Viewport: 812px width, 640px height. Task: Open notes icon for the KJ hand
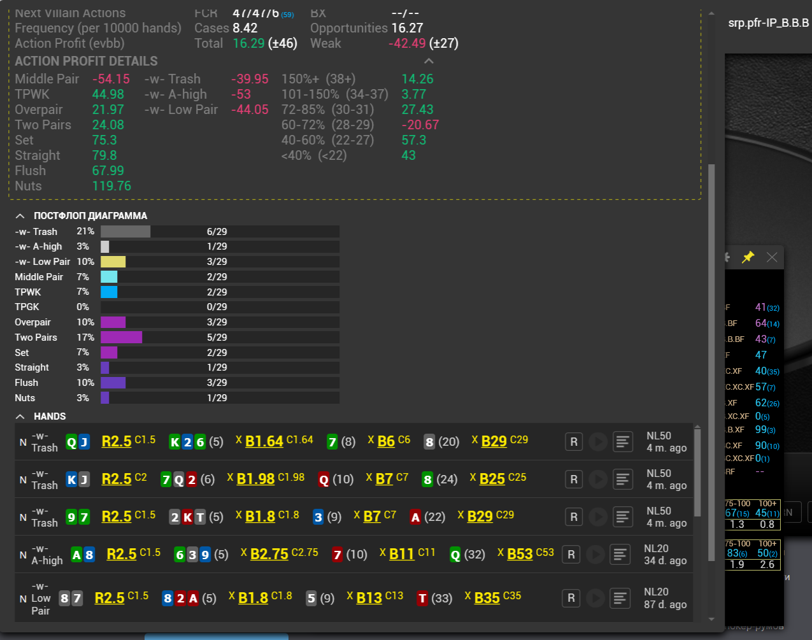[623, 479]
